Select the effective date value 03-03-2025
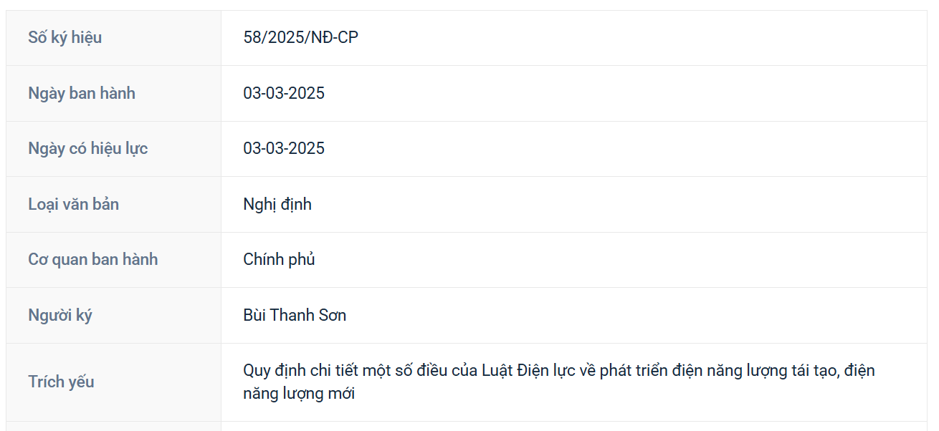This screenshot has width=939, height=431. pyautogui.click(x=284, y=148)
